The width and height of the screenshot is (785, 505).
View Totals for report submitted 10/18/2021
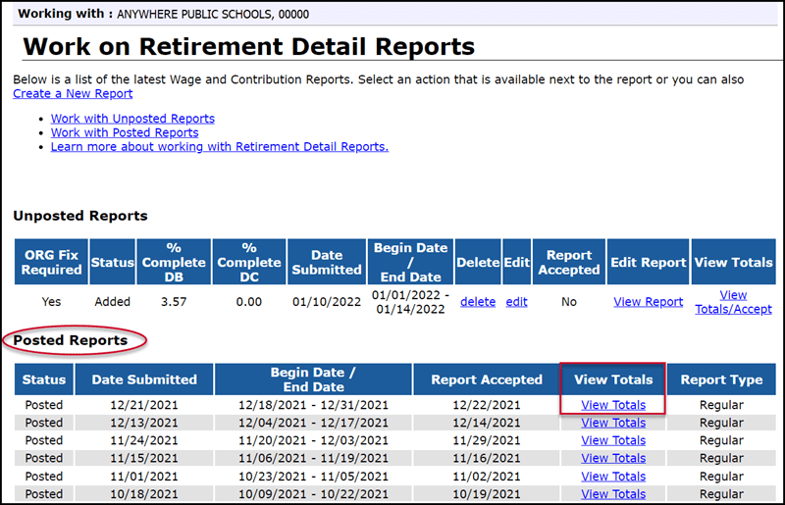point(613,494)
